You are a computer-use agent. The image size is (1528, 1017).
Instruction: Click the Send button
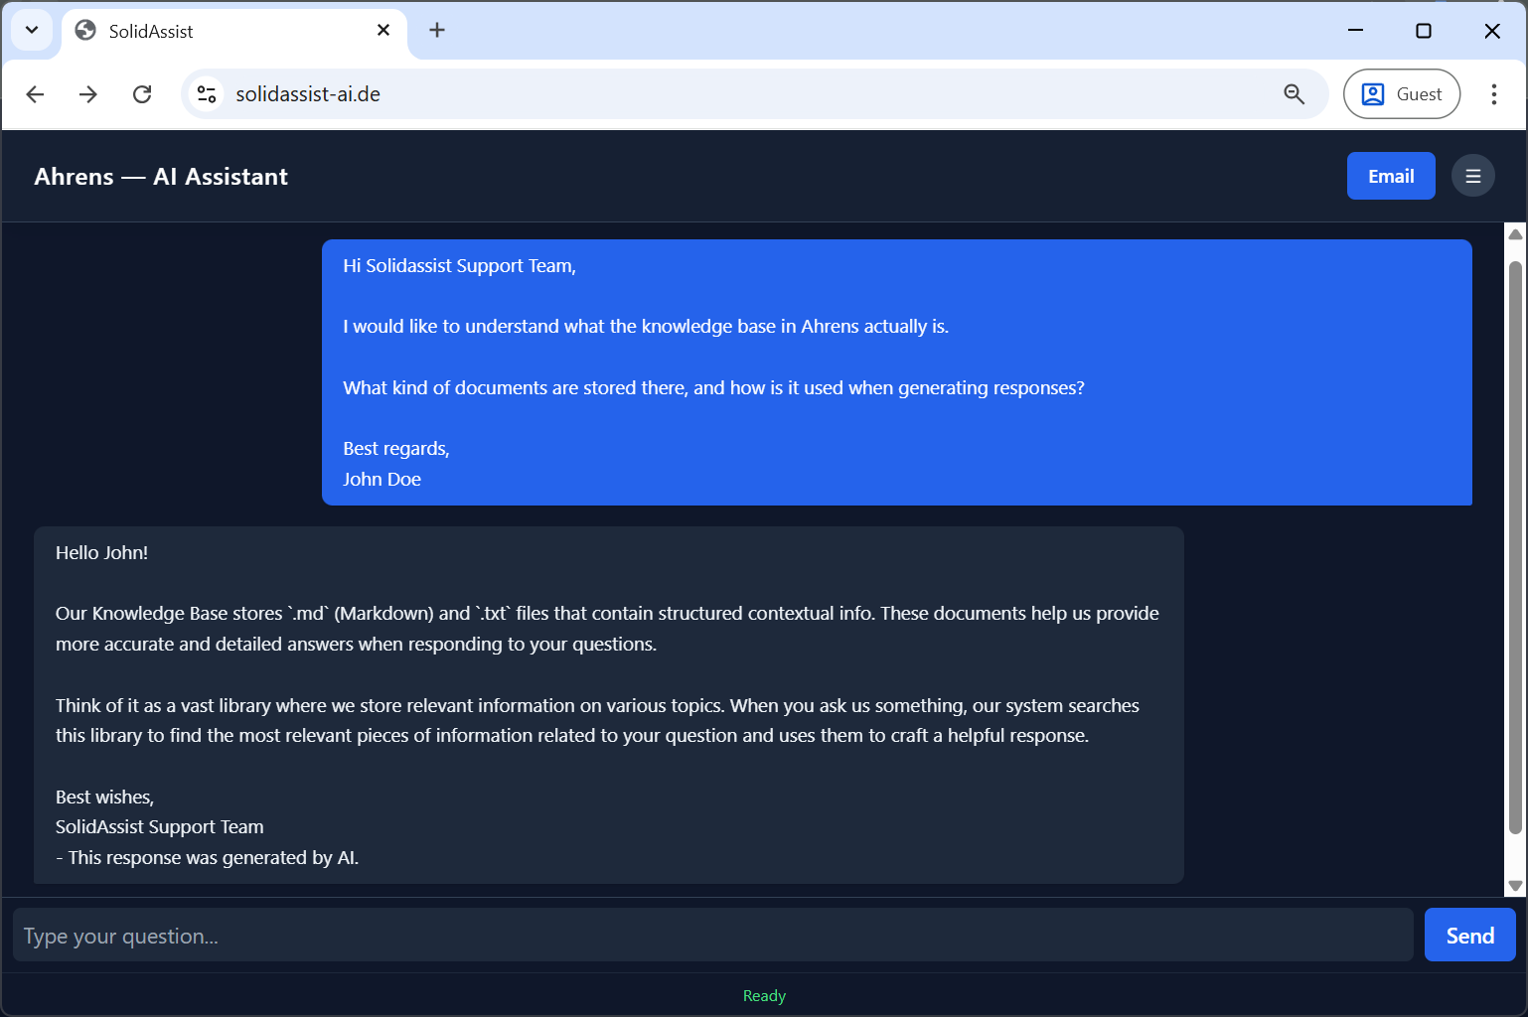click(1469, 935)
